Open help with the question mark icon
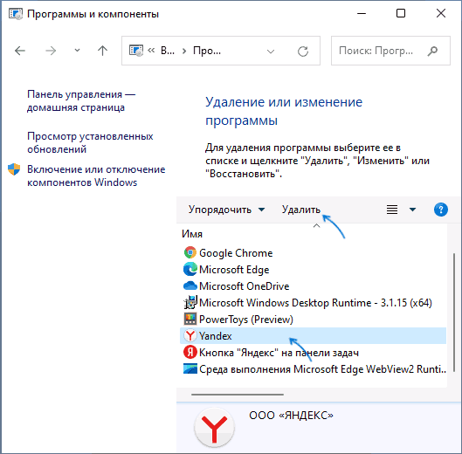462x454 pixels. pyautogui.click(x=441, y=210)
